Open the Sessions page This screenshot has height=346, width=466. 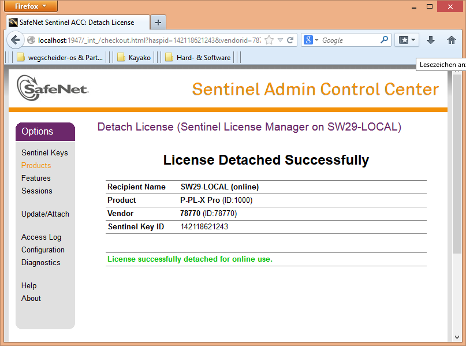tap(37, 191)
